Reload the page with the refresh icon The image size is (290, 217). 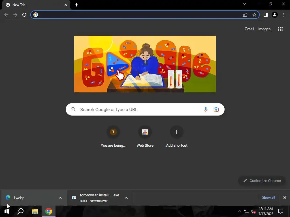(24, 15)
